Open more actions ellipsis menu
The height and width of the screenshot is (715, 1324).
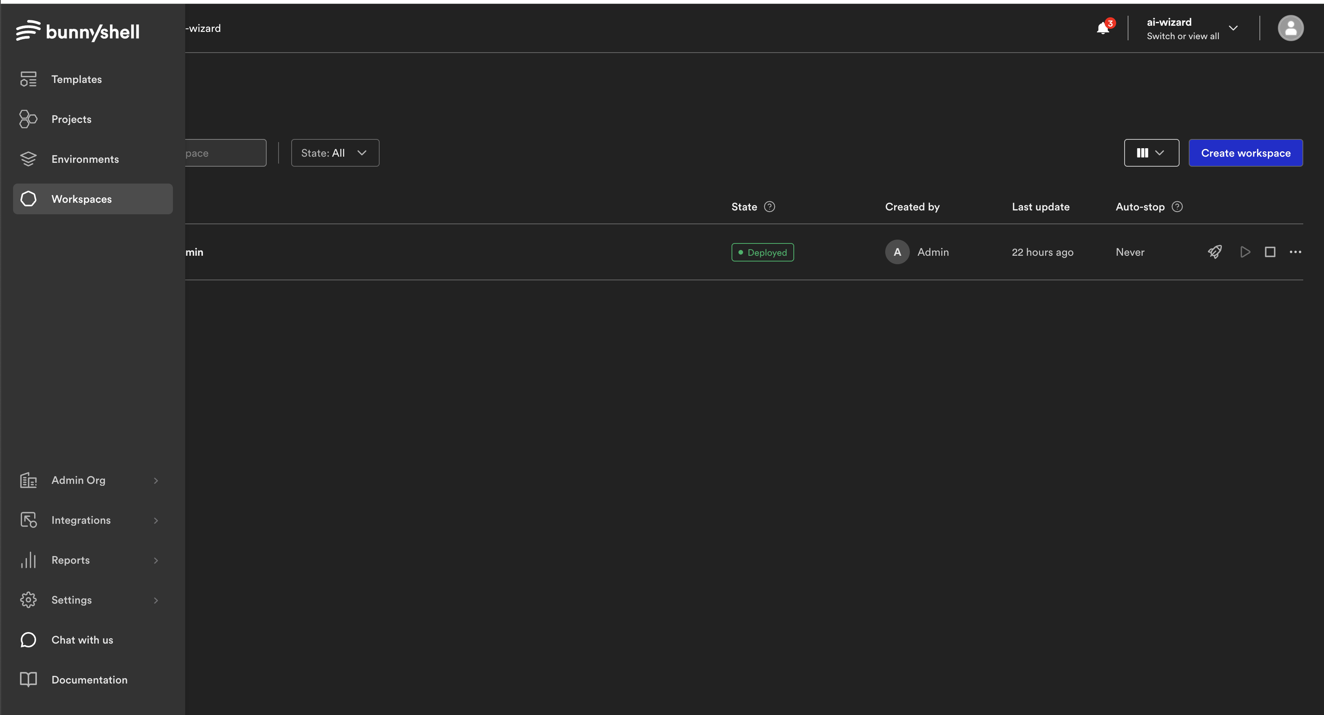1295,252
